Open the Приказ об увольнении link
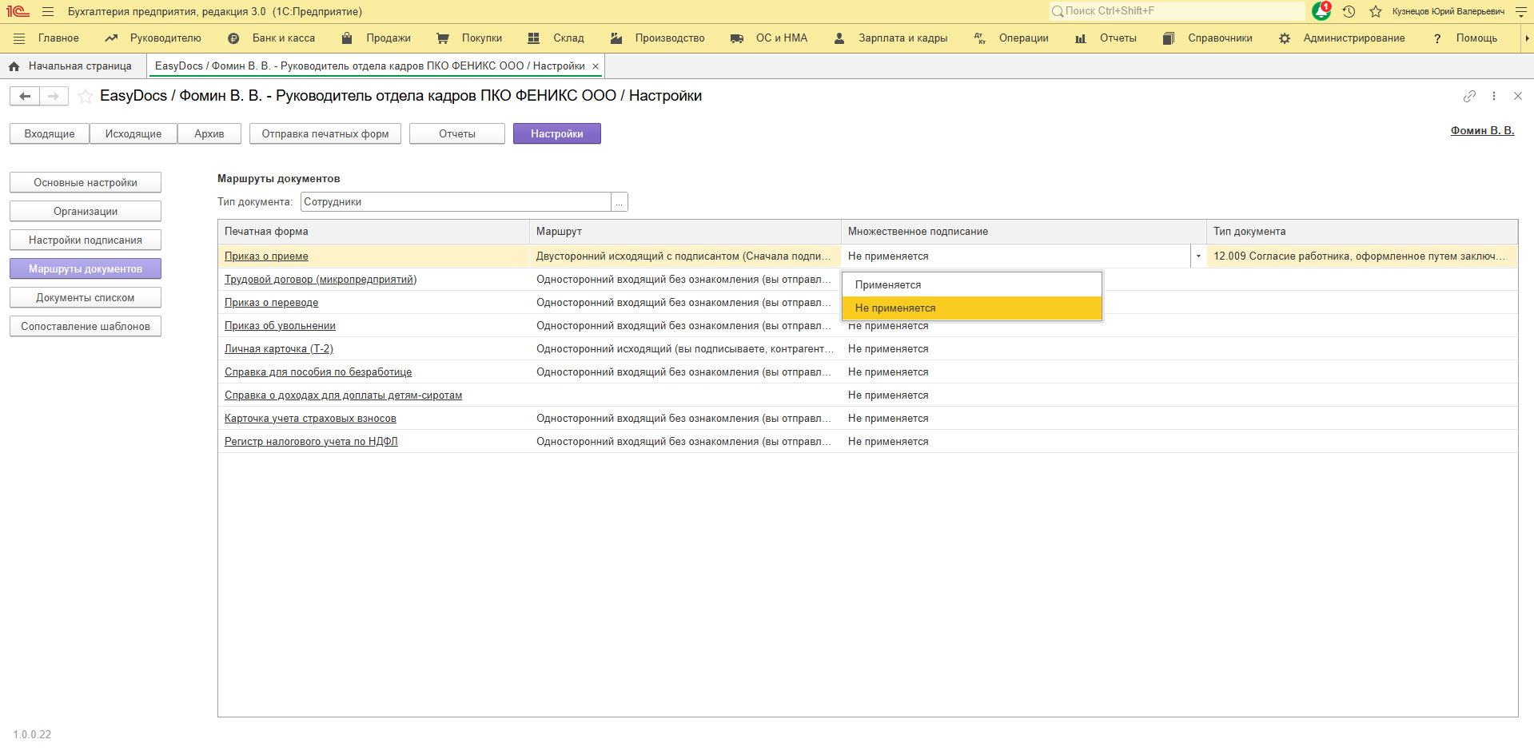 [x=280, y=326]
